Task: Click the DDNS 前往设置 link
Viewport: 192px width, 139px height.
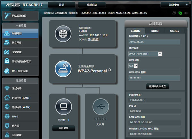Action: tap(93, 40)
